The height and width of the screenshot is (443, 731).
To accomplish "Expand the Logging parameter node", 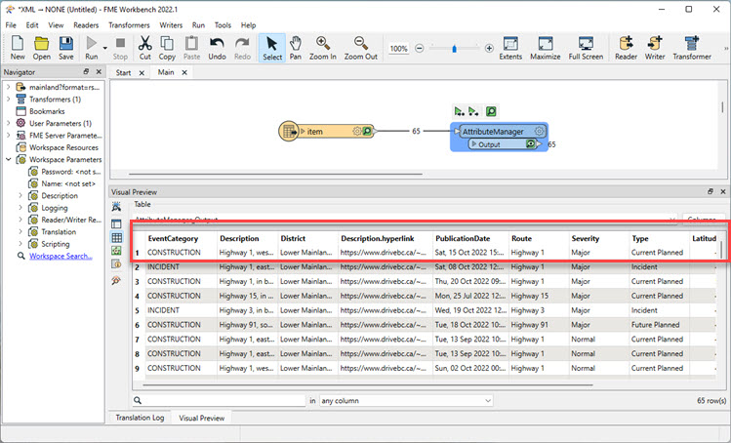I will pos(20,208).
